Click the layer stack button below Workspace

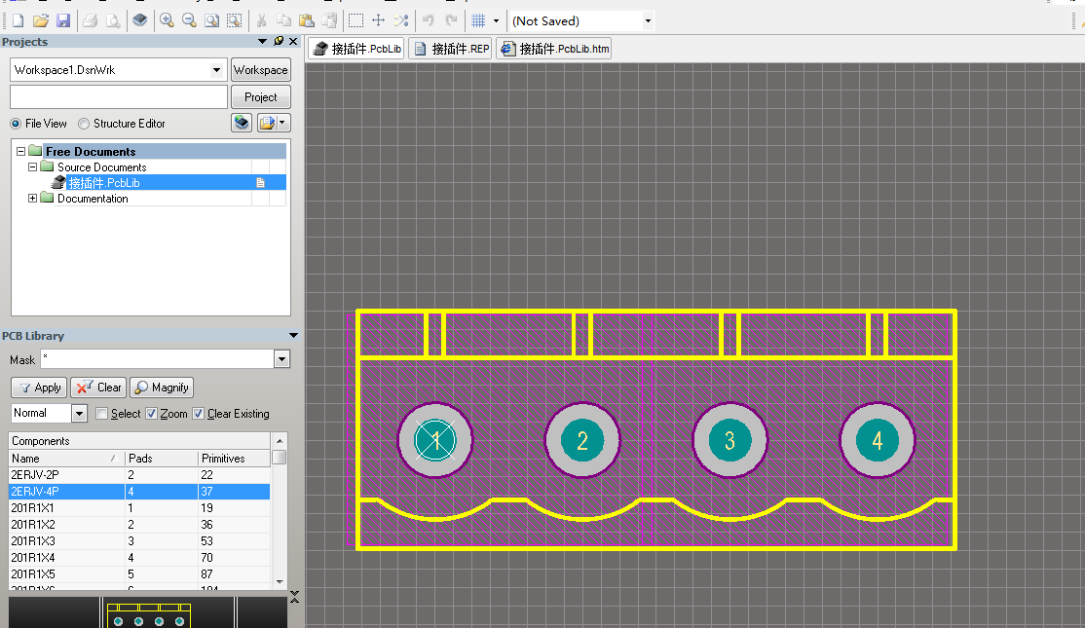coord(242,123)
